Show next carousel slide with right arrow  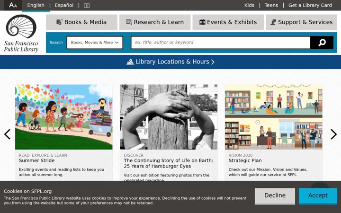(x=333, y=134)
